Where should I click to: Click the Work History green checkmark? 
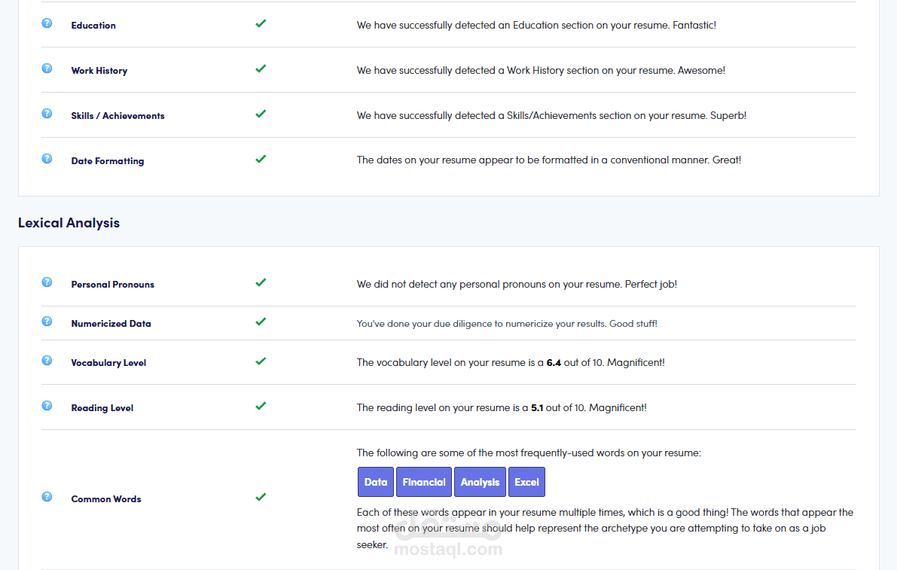pos(261,69)
